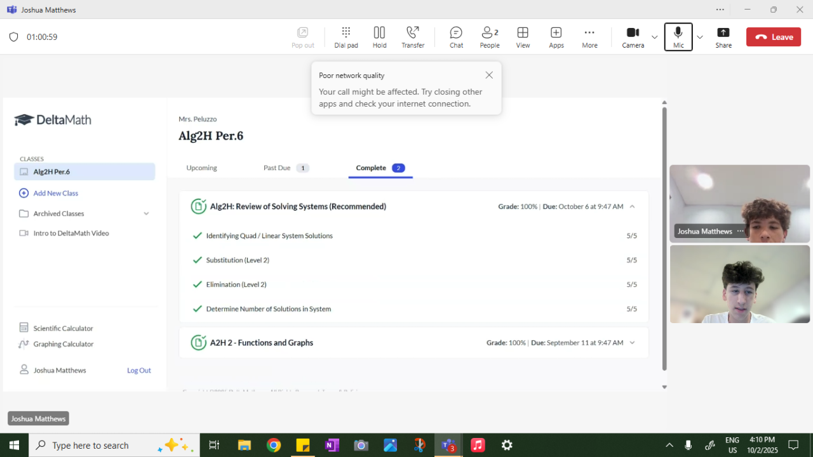Open Microsoft Teams taskbar icon

[449, 445]
